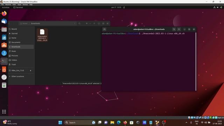Eject the VBox_GAs_7.0.8 disc

(x=30, y=70)
